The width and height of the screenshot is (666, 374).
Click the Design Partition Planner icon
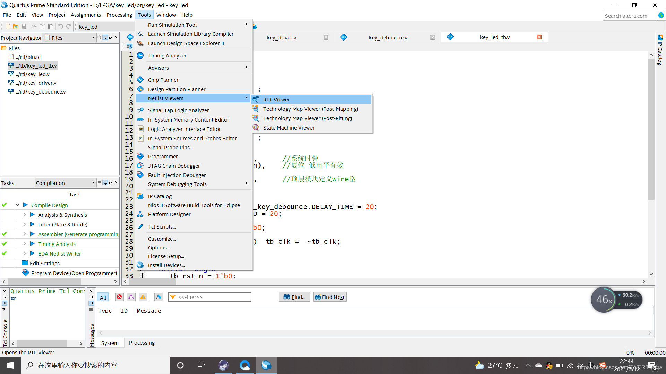pos(140,89)
